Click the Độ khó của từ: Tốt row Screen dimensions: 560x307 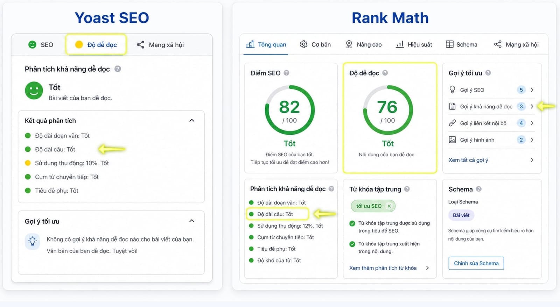click(275, 260)
